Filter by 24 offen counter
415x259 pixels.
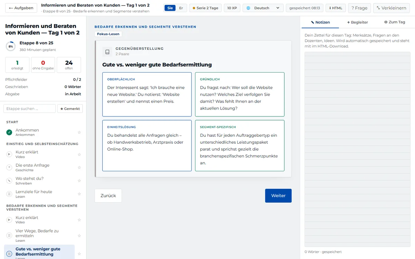click(x=69, y=65)
